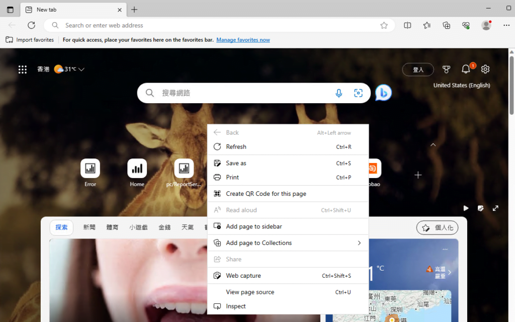Open page settings gear
The width and height of the screenshot is (515, 322).
485,69
